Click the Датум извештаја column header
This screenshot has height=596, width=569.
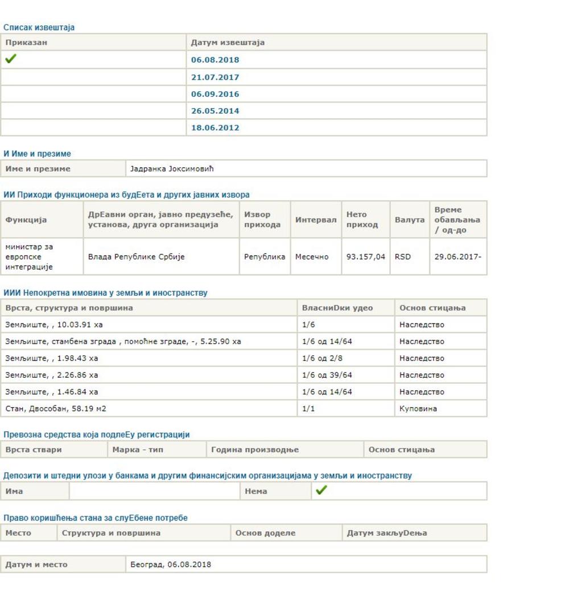click(228, 43)
